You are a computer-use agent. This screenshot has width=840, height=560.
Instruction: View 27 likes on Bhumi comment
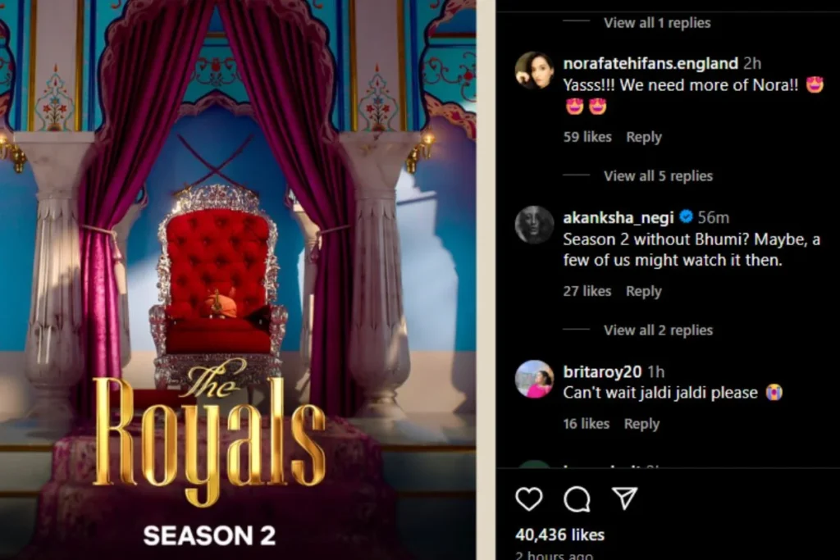point(587,291)
